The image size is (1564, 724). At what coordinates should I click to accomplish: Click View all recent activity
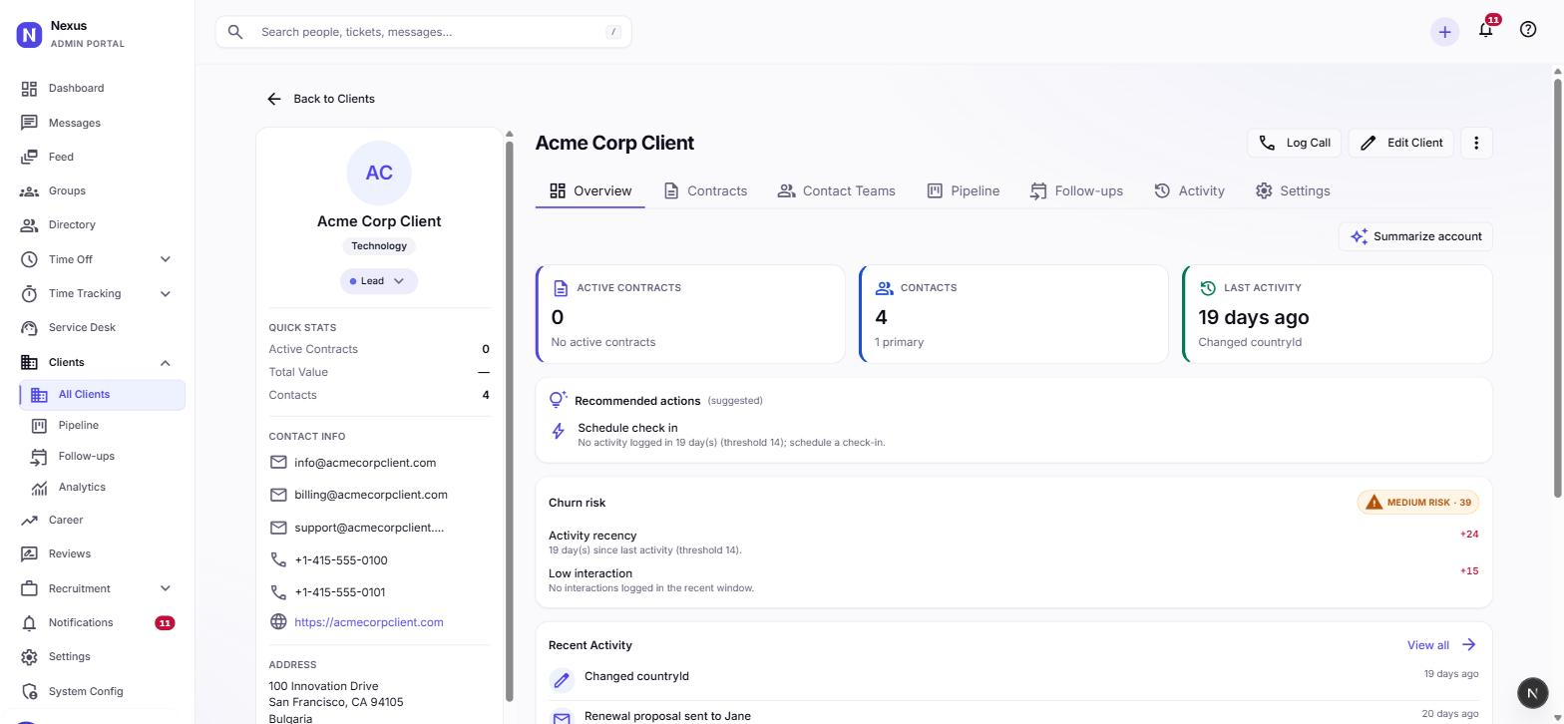coord(1442,645)
